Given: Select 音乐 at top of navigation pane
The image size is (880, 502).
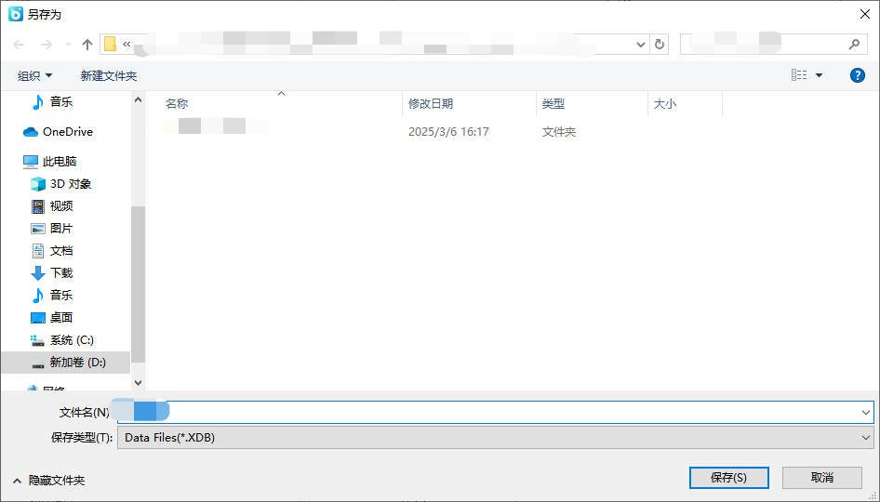Looking at the screenshot, I should point(61,101).
